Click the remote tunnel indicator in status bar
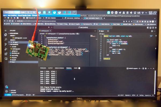 [x=8, y=95]
